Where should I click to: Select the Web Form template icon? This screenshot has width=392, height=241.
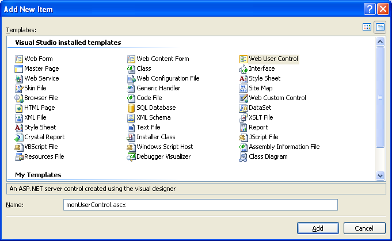coord(19,59)
